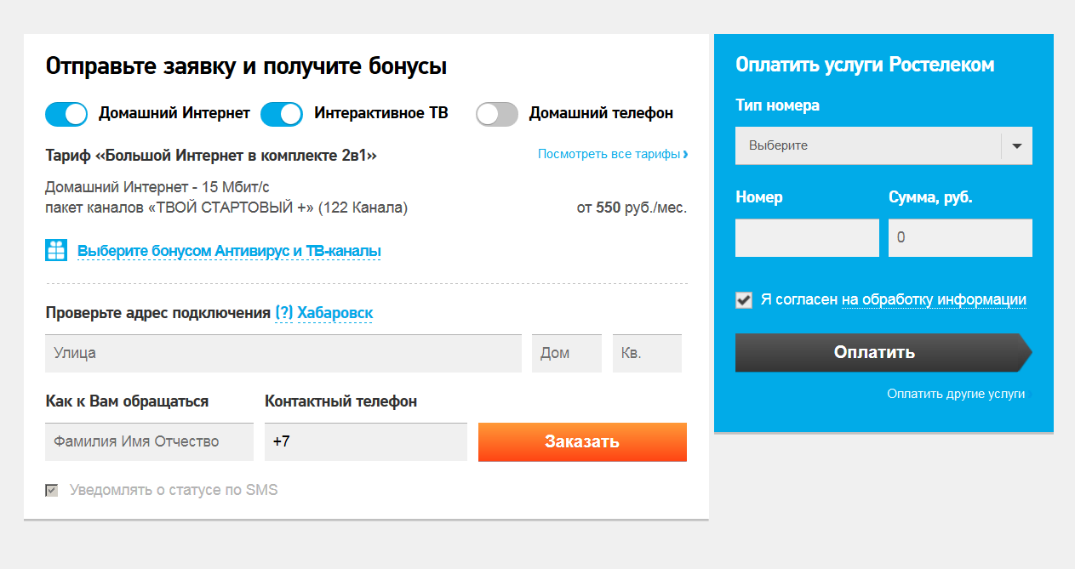Toggle the Домашний Интернет switch

[x=66, y=114]
